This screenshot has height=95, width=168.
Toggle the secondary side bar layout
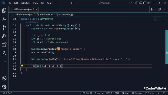pyautogui.click(x=145, y=3)
